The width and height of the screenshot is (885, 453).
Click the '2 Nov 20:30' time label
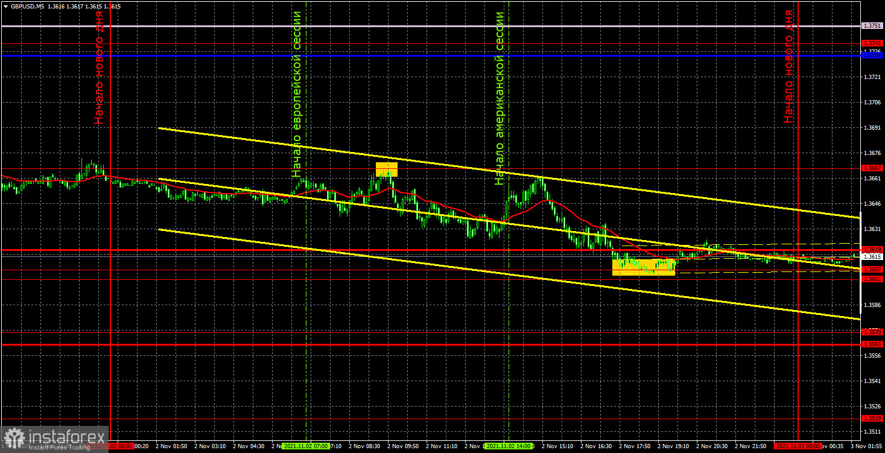point(712,446)
